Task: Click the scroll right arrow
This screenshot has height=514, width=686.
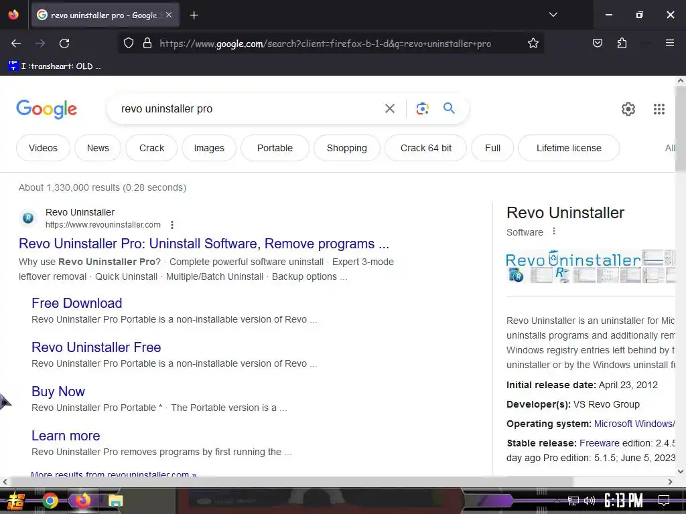Action: coord(670,482)
